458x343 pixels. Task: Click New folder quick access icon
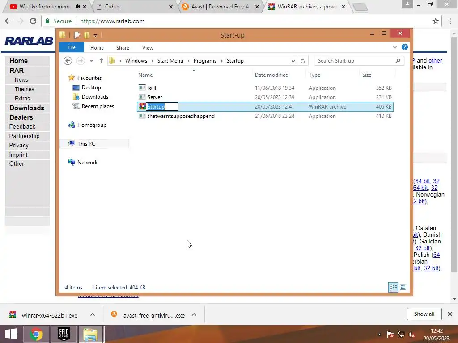tap(87, 35)
